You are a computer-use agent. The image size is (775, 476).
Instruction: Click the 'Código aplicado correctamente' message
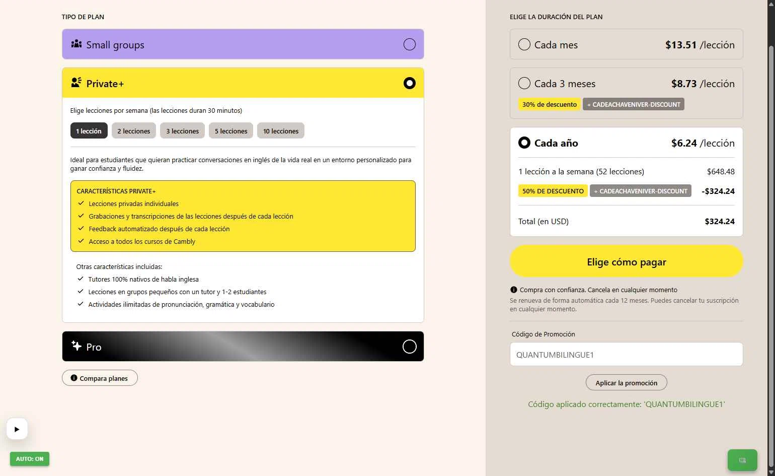[x=627, y=404]
